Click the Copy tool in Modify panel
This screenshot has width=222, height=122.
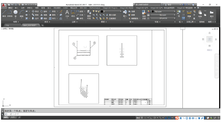[x=35, y=15]
